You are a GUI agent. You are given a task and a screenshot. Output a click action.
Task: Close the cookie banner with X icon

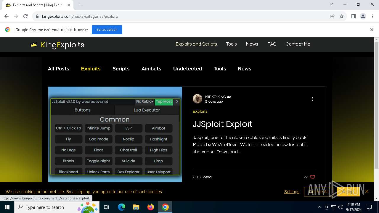pyautogui.click(x=367, y=191)
